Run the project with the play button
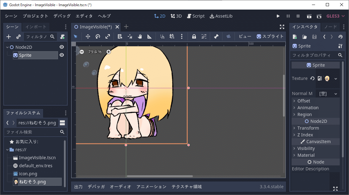 point(278,16)
